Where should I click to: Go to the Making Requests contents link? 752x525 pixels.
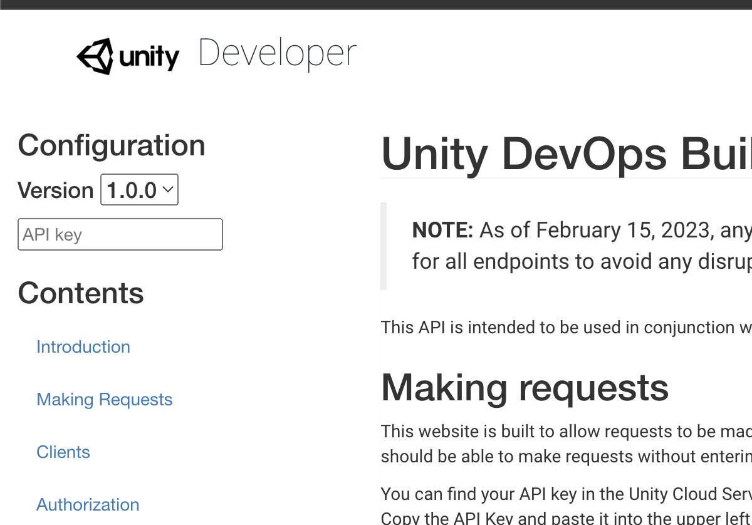coord(105,399)
